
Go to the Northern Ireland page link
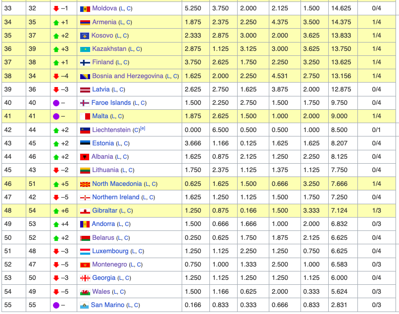pos(116,197)
